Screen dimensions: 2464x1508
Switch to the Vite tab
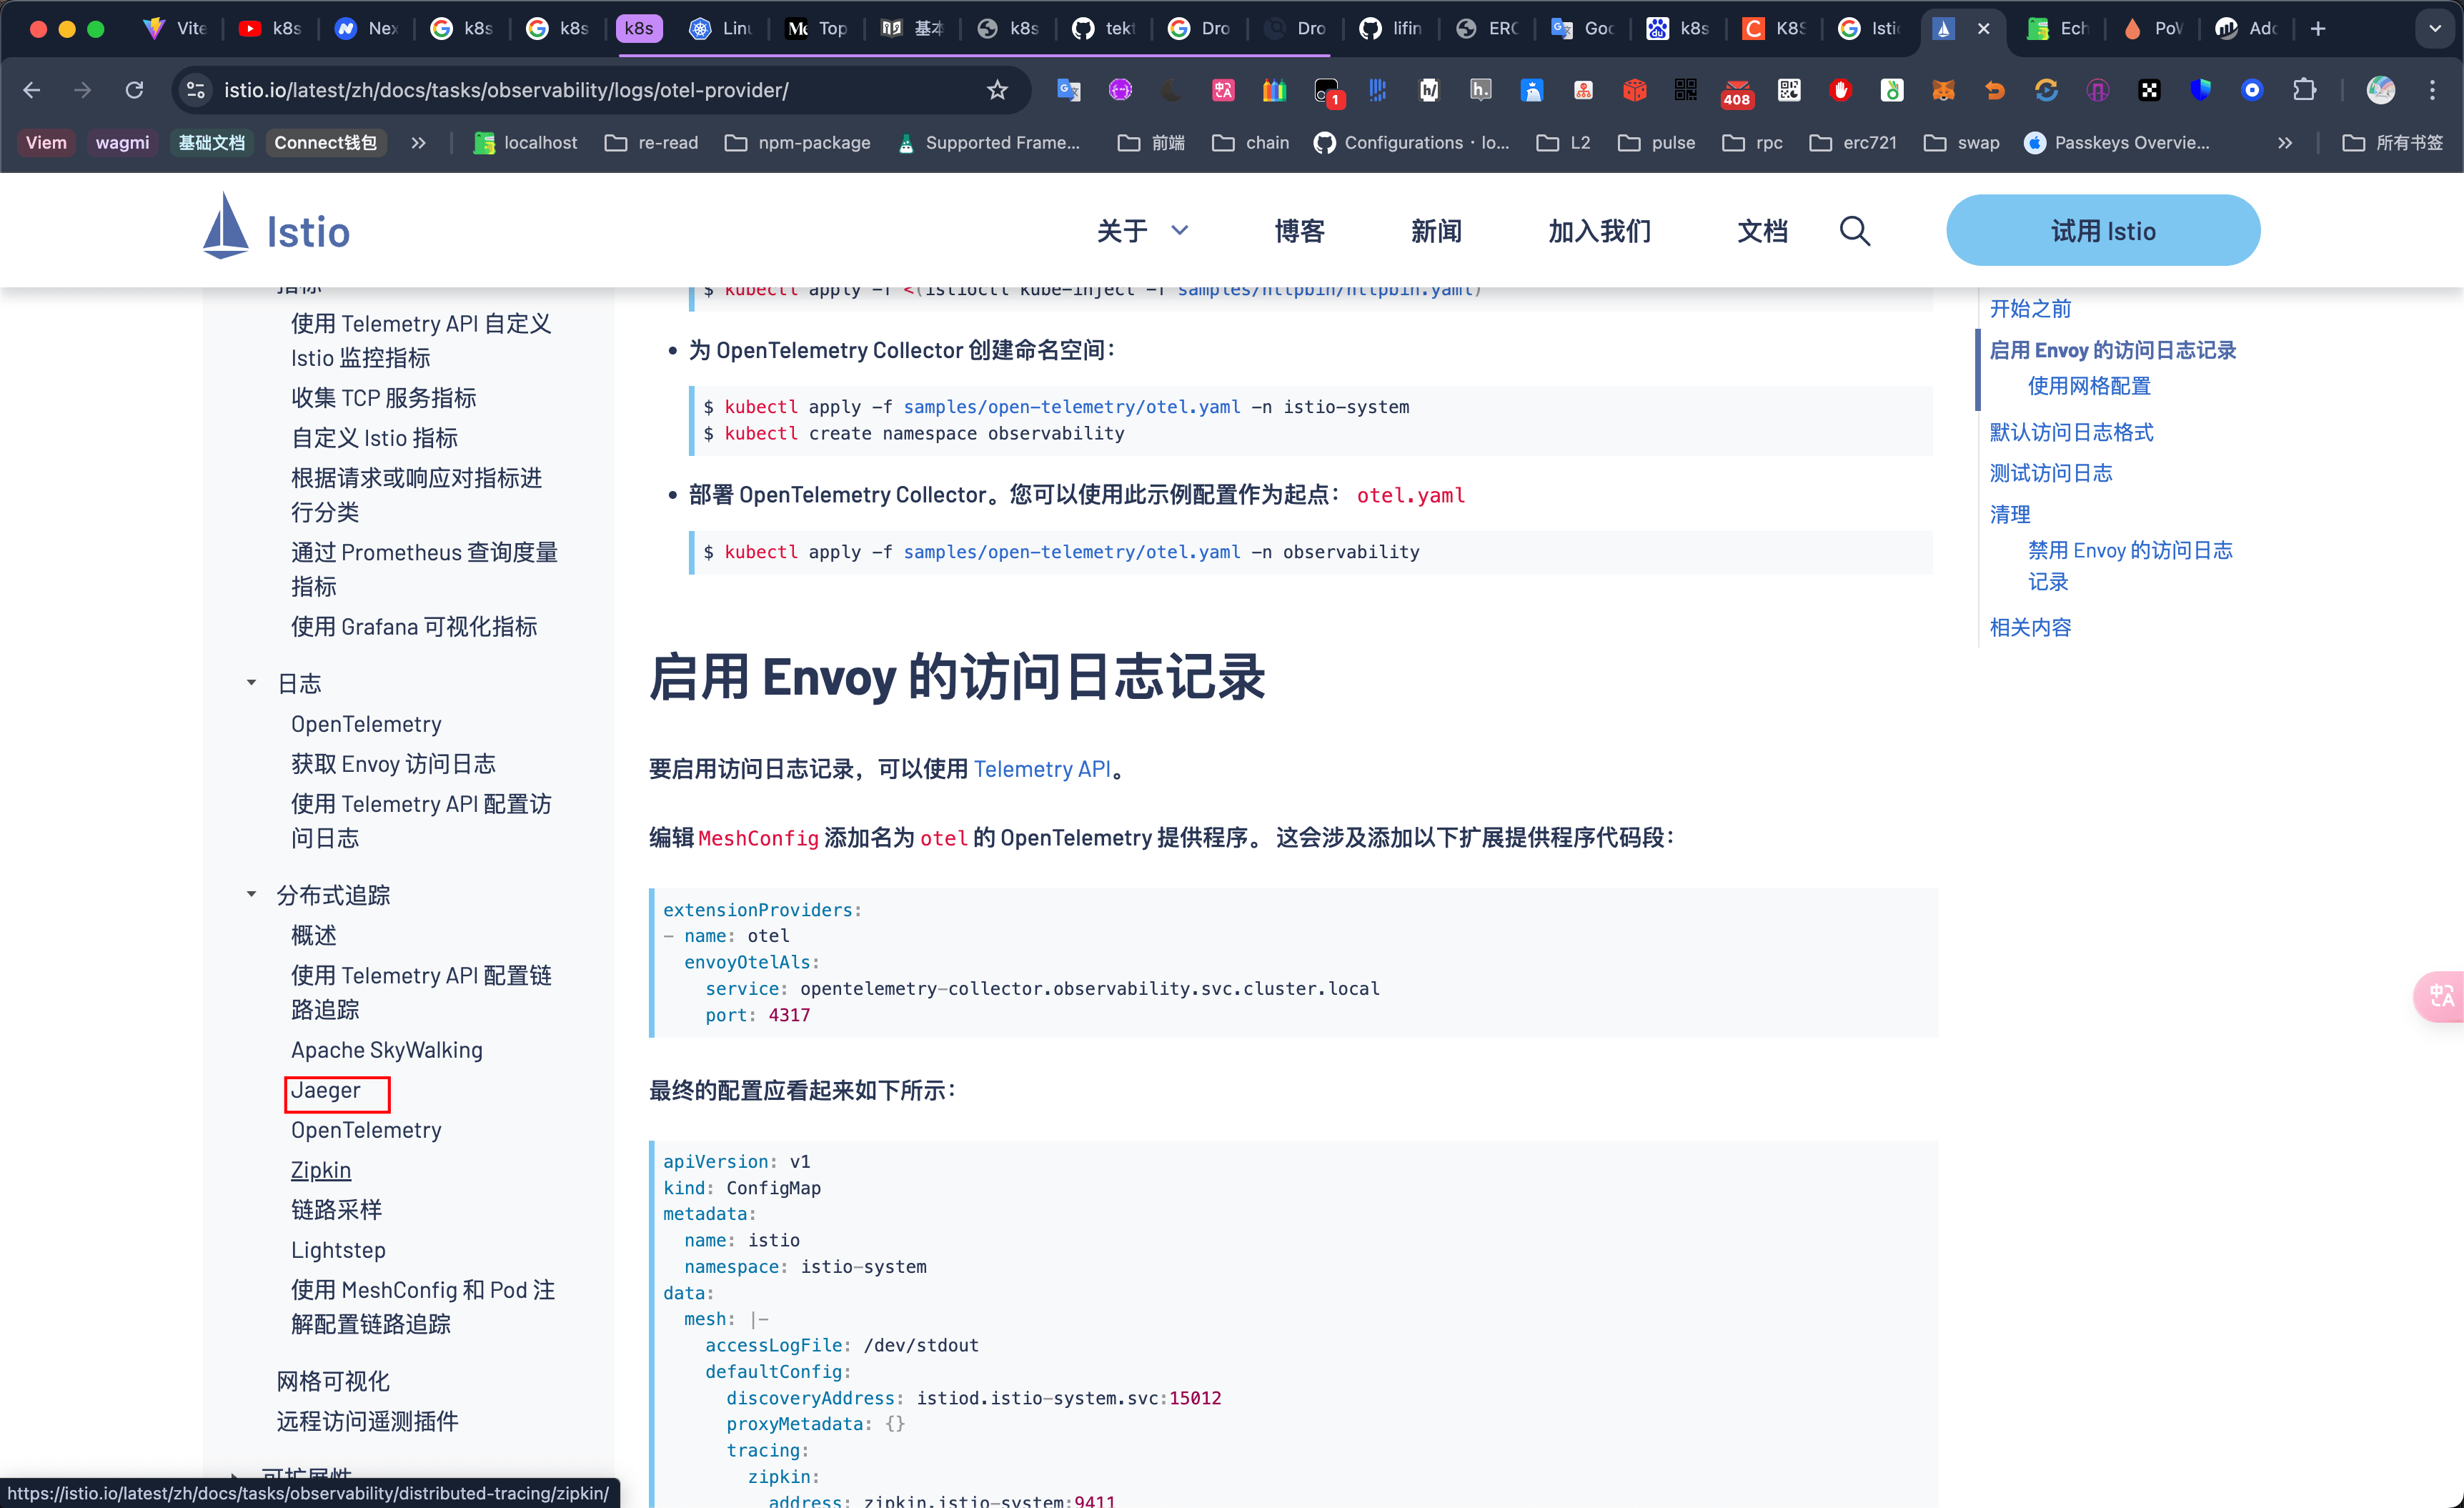175,28
